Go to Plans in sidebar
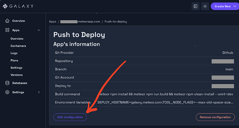Viewport: 239px width, 128px height. pyautogui.click(x=14, y=61)
